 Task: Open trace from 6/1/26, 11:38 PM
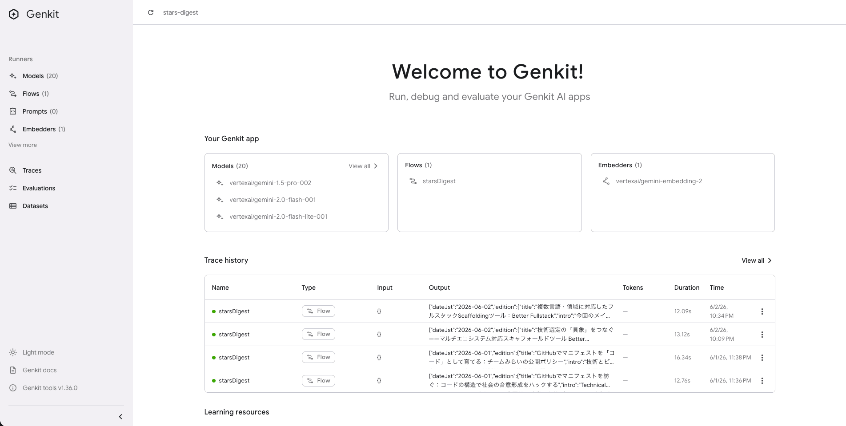tap(489, 358)
